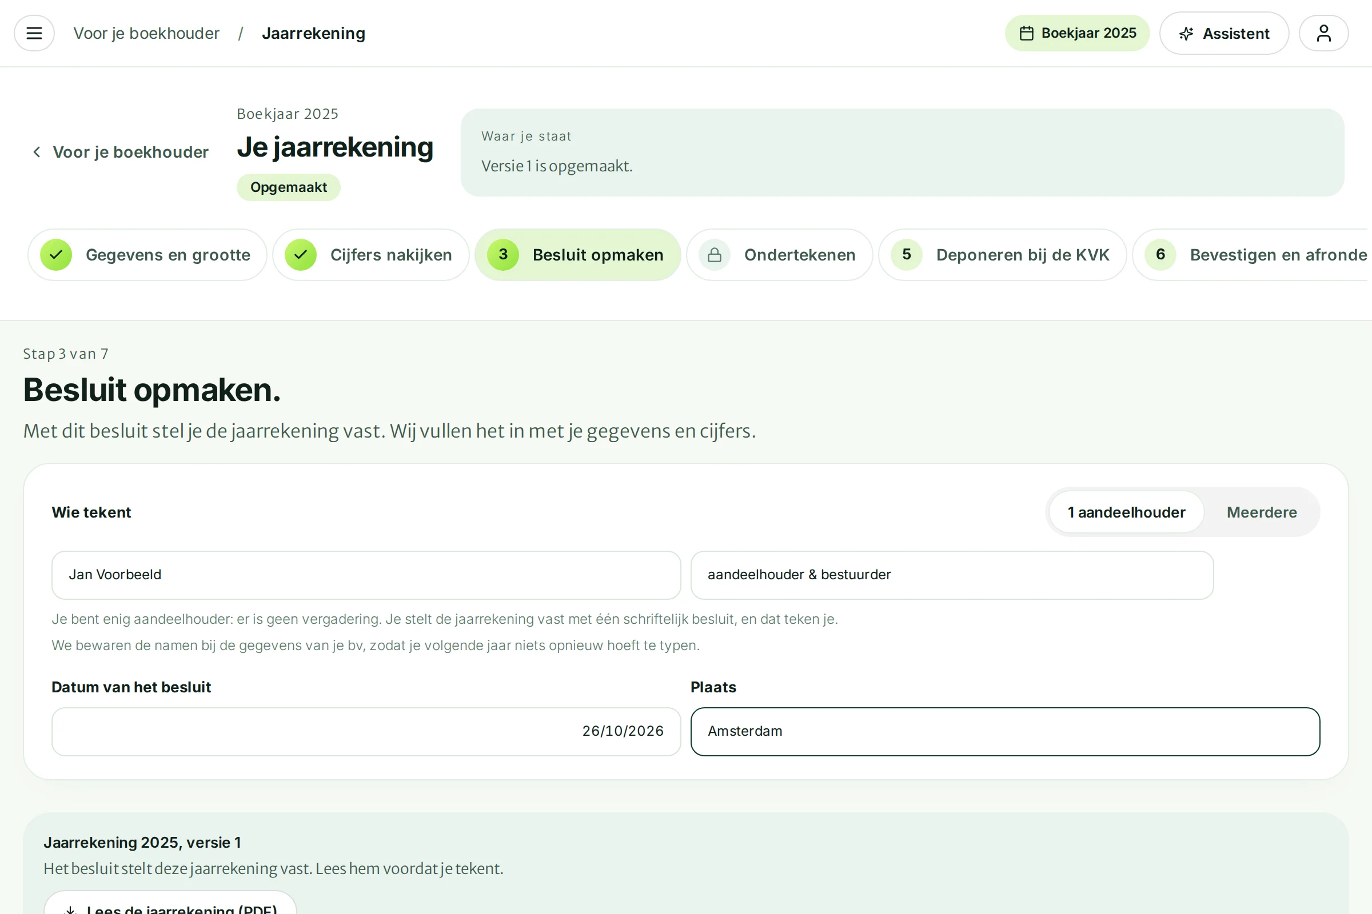Viewport: 1372px width, 914px height.
Task: Open the user profile icon
Action: tap(1323, 33)
